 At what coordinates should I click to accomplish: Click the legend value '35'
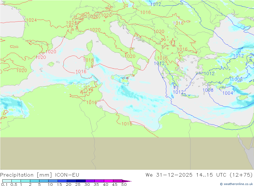(x=96, y=184)
